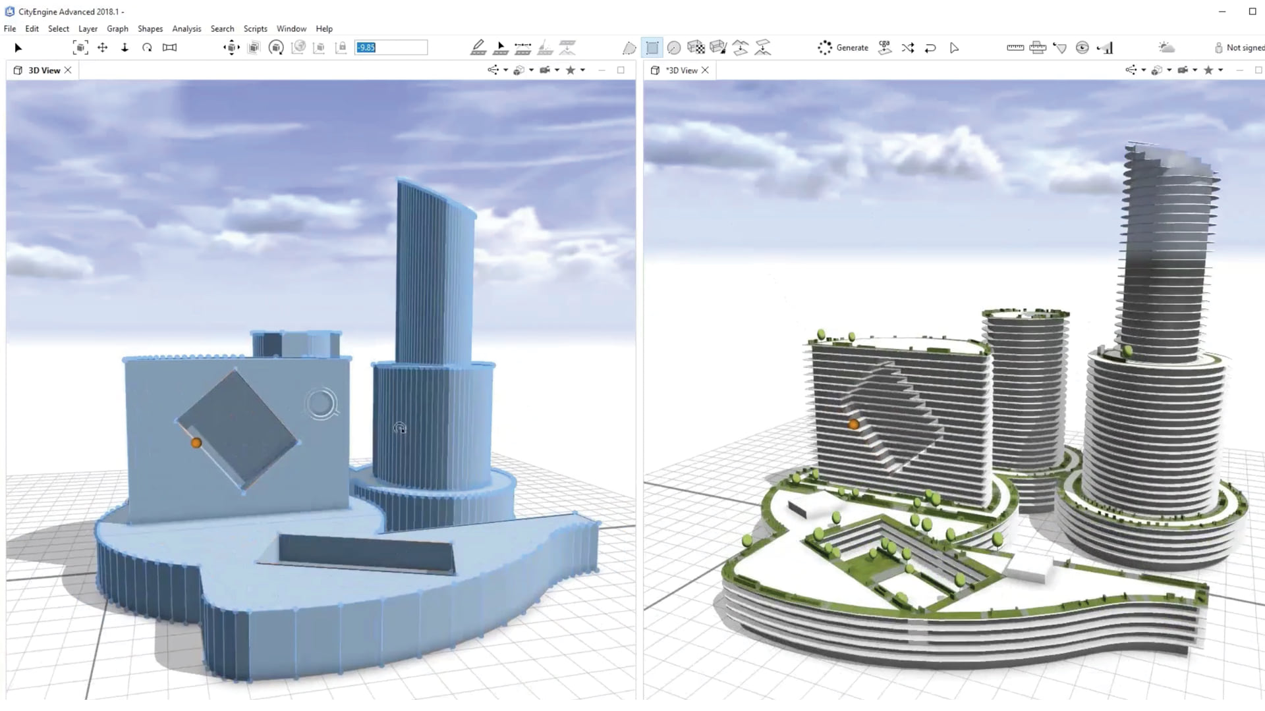Switch to the right *3D View tab
The width and height of the screenshot is (1265, 711).
(683, 70)
